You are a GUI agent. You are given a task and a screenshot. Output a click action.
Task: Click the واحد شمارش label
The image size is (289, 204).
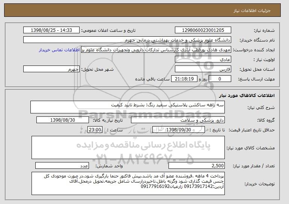pos(109,166)
